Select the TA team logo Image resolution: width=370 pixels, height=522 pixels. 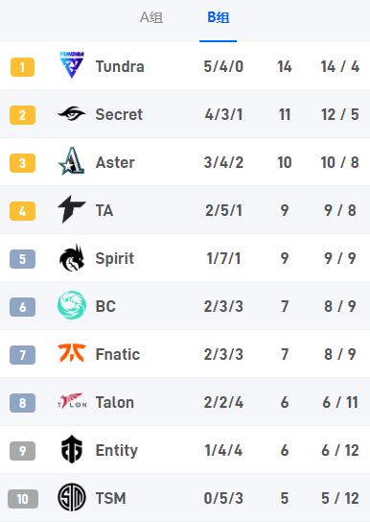[x=72, y=209]
